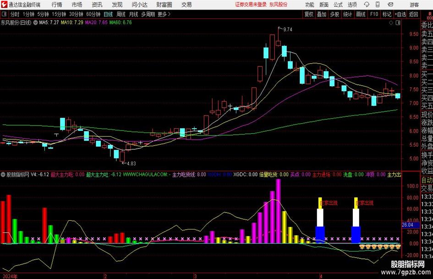Click the MA5: 7.27 indicator value
The image size is (433, 279).
[x=49, y=22]
